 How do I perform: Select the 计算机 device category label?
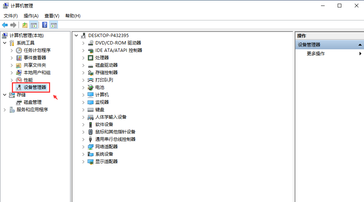[102, 95]
